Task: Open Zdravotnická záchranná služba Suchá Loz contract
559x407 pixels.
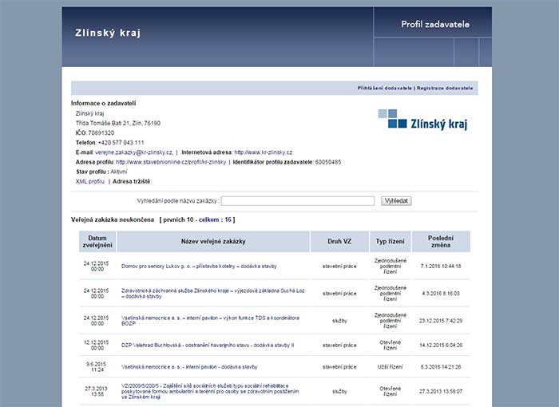Action: 213,294
